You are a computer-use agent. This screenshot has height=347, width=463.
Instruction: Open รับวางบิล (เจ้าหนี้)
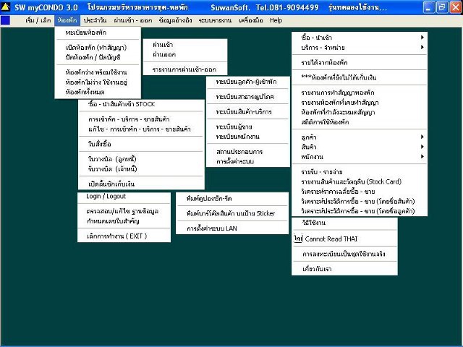pyautogui.click(x=141, y=168)
